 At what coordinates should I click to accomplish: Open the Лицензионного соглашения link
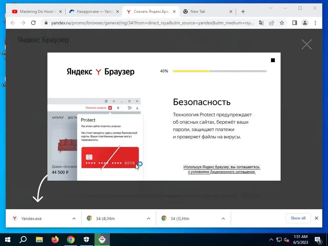(x=233, y=172)
